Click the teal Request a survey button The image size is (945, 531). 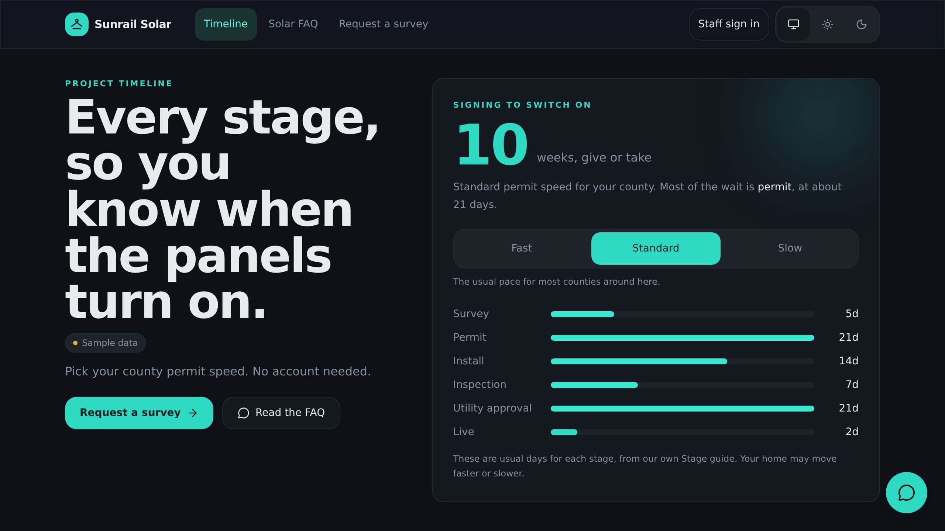click(139, 413)
